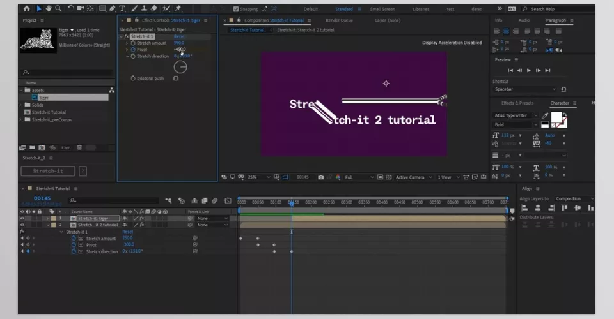This screenshot has height=319, width=614.
Task: Jump to last frame in Preview
Action: click(548, 70)
